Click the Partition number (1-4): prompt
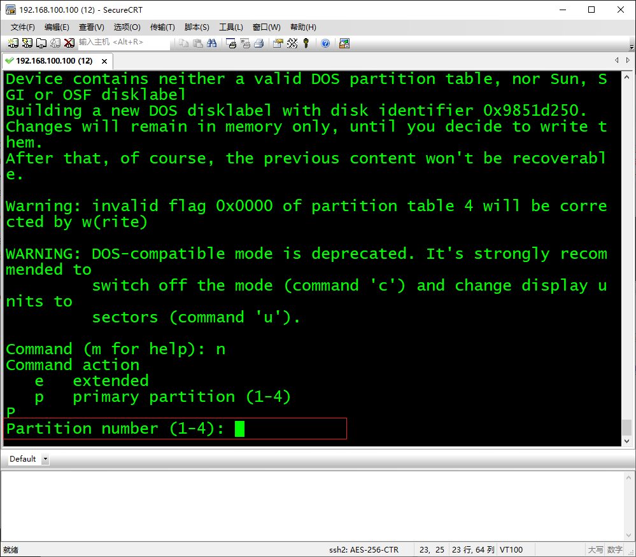The height and width of the screenshot is (557, 636). pos(115,429)
